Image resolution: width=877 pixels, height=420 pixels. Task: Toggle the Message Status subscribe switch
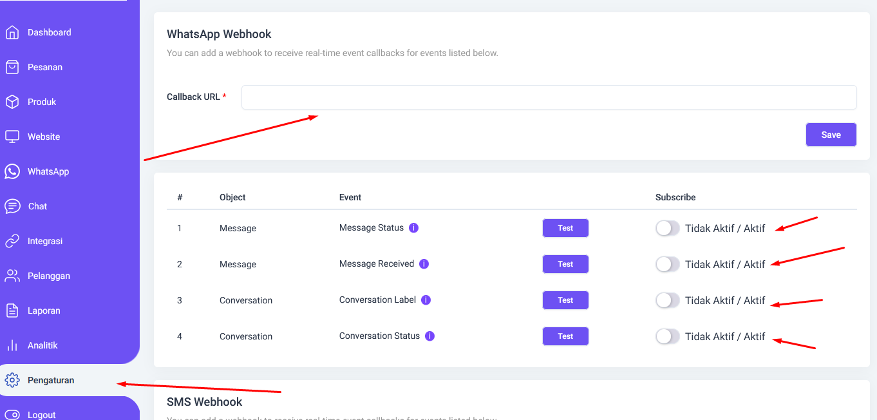[668, 228]
